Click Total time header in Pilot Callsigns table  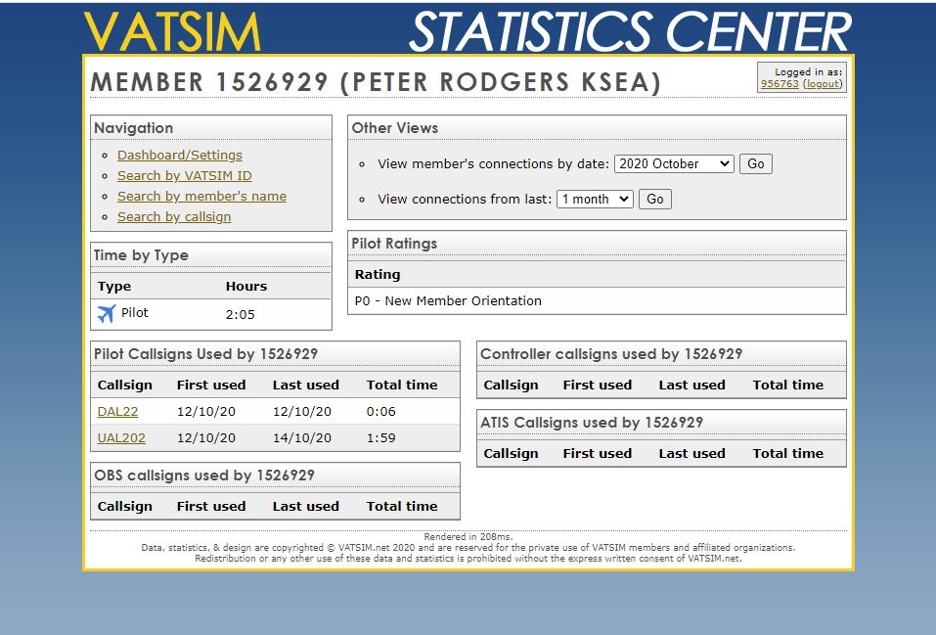click(x=402, y=385)
